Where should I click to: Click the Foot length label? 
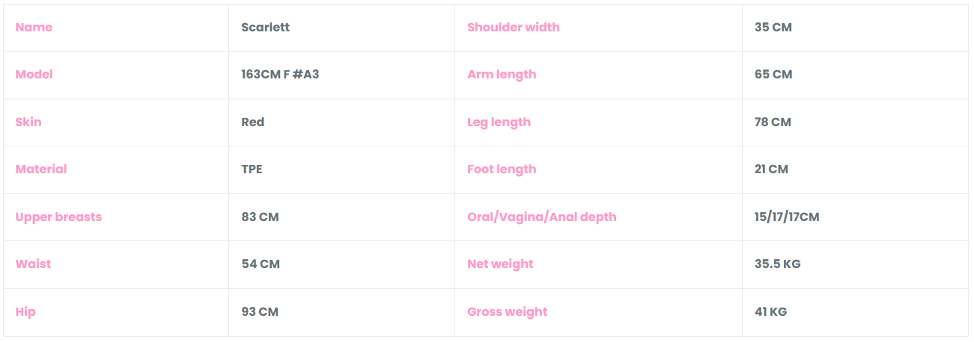(502, 170)
